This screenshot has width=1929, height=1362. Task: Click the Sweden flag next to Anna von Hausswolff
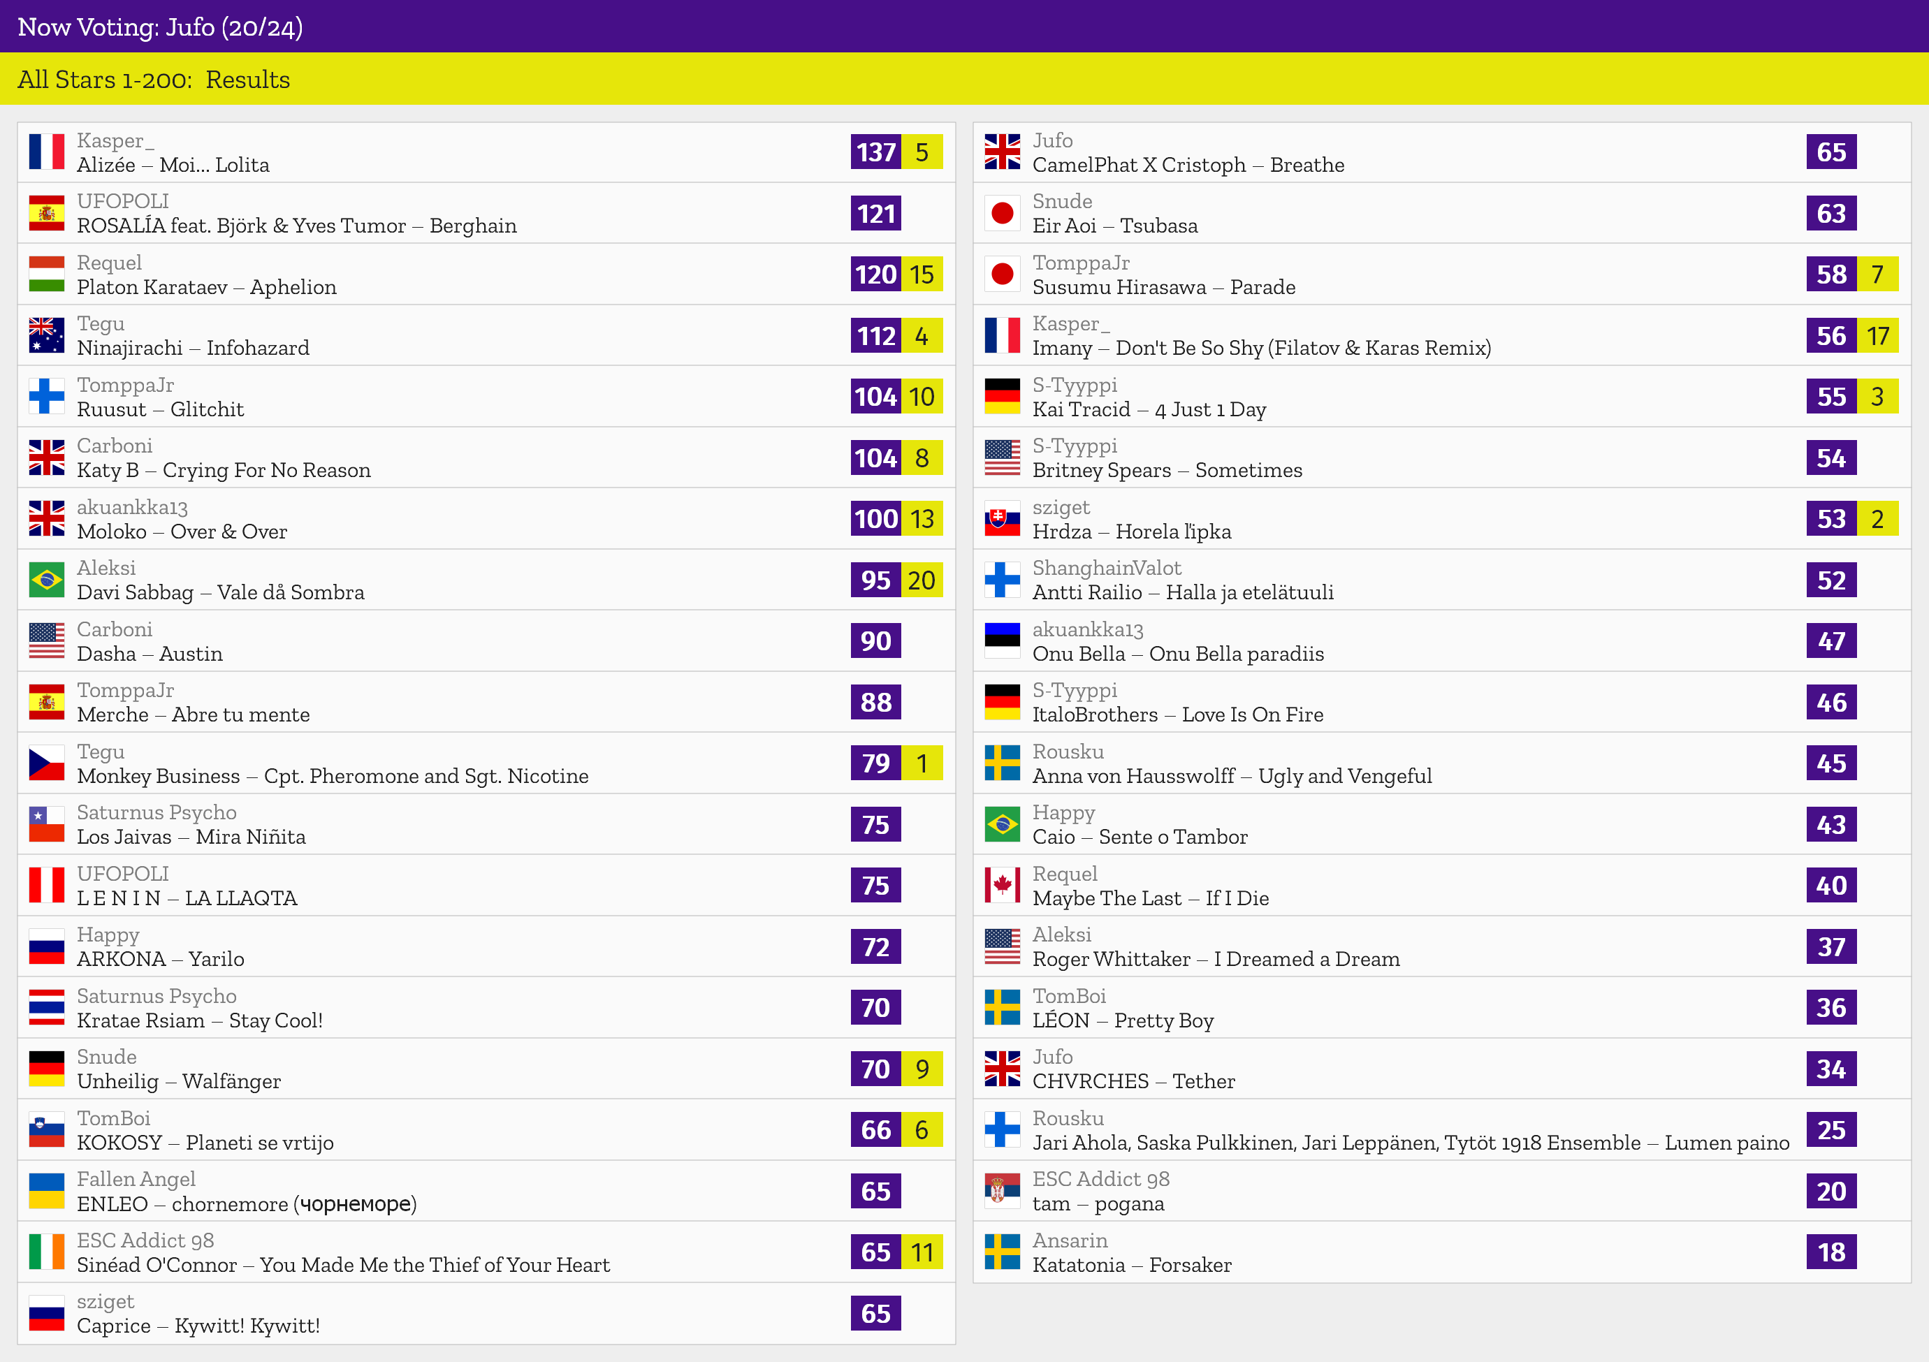click(x=1003, y=763)
